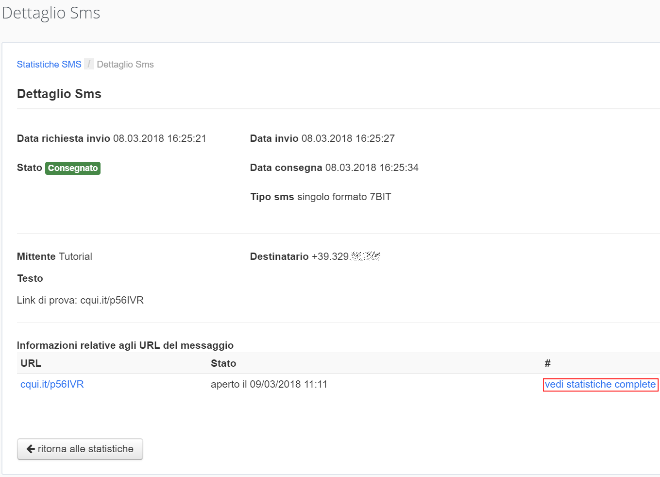The width and height of the screenshot is (660, 477).
Task: Click the Stato column header in table
Action: [x=223, y=363]
